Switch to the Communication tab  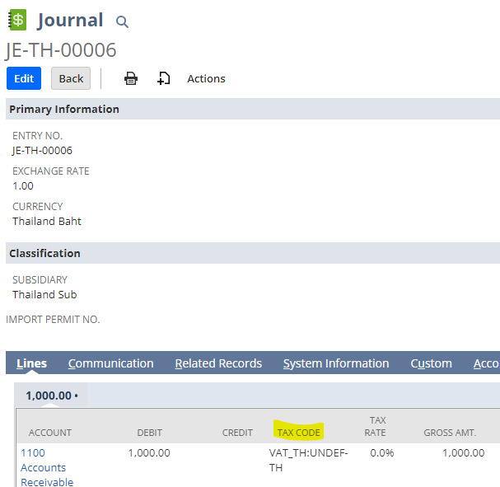[x=110, y=363]
